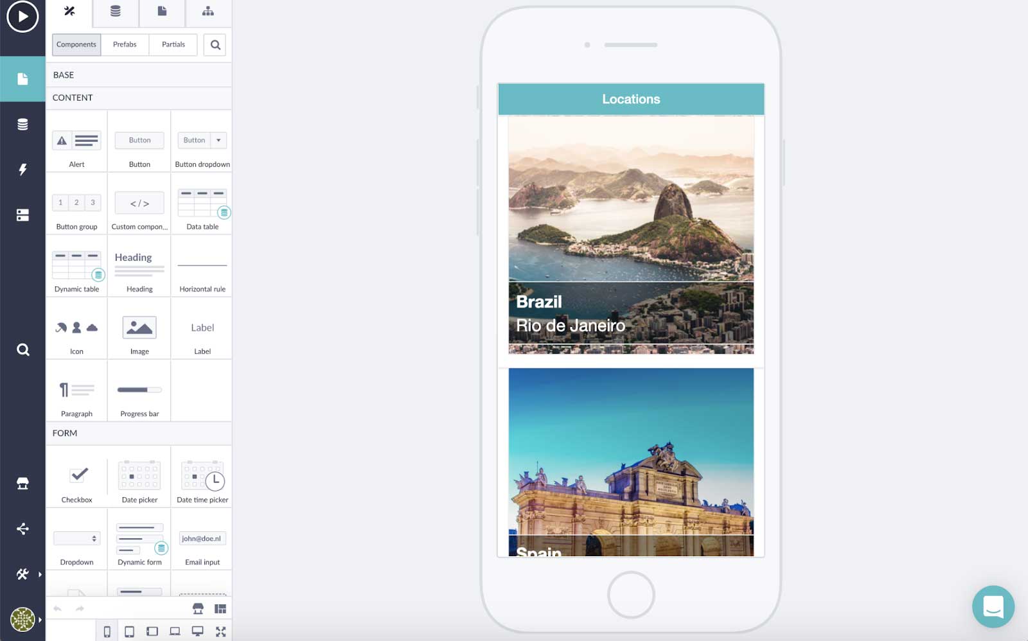Expand the BASE section header

click(139, 75)
